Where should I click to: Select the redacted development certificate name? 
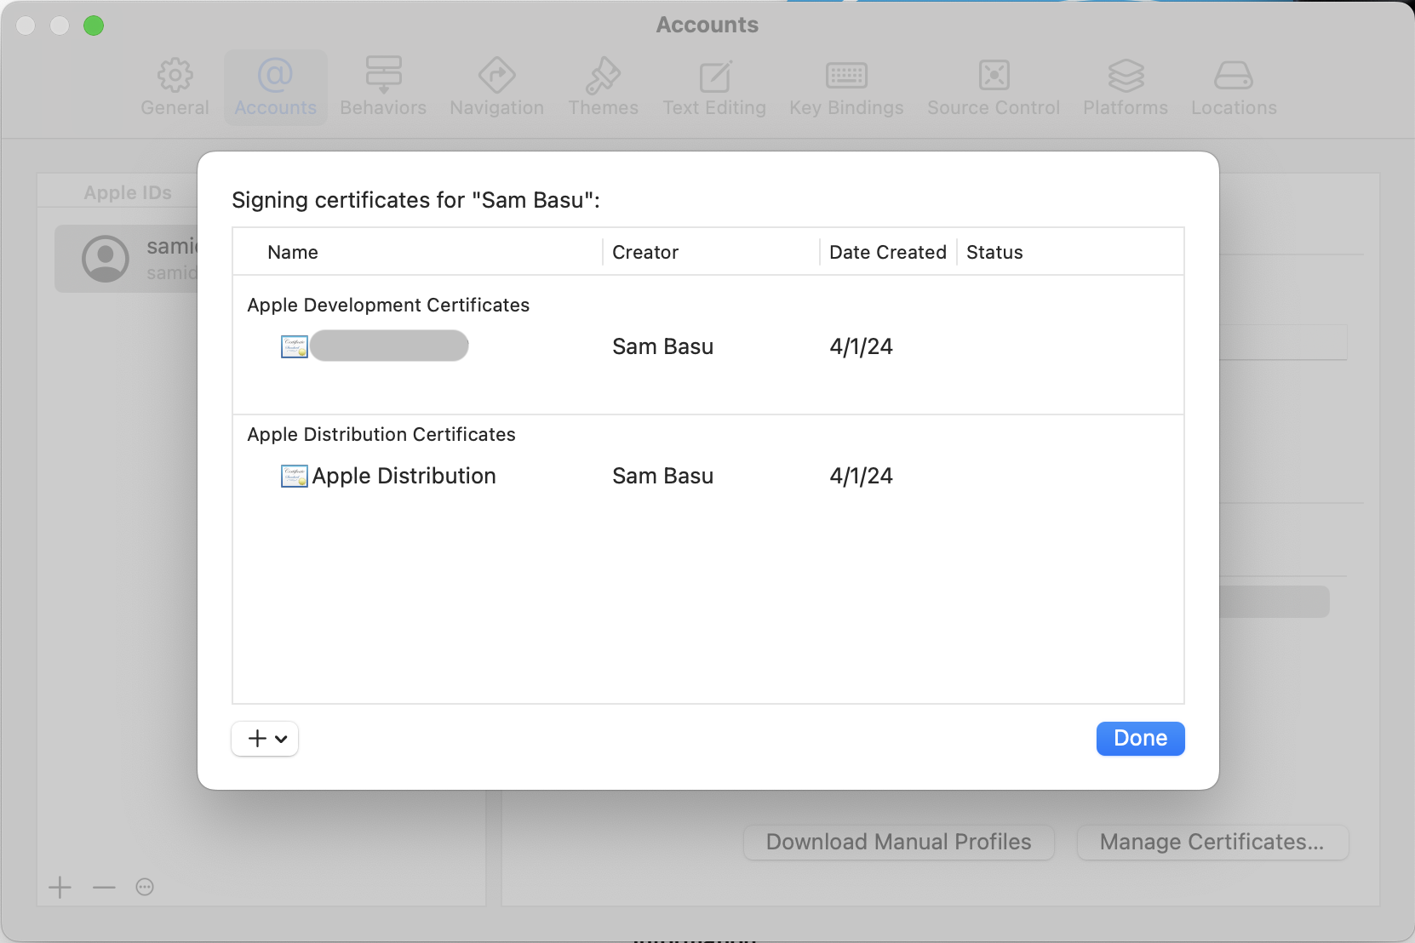(x=389, y=346)
